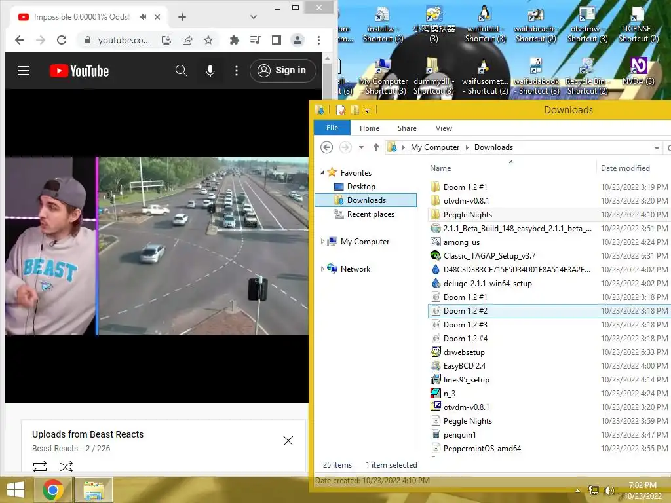The width and height of the screenshot is (671, 503).
Task: Close the YouTube browser tab
Action: (x=157, y=16)
